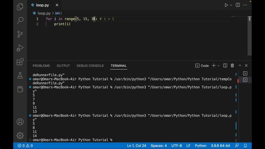The image size is (265, 149).
Task: Switch to the PROBLEMS panel tab
Action: pos(41,66)
